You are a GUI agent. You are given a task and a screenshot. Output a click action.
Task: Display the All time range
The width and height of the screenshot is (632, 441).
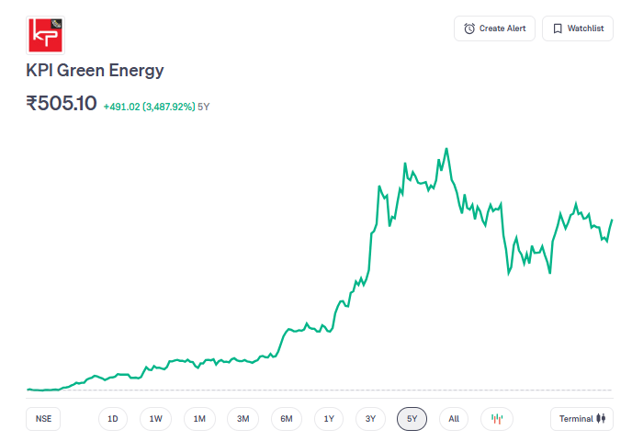[x=454, y=419]
